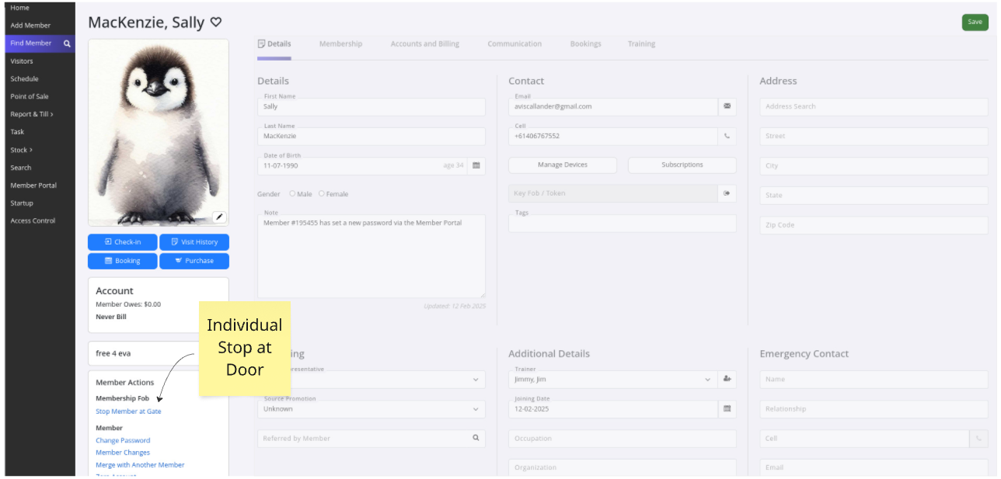The height and width of the screenshot is (479, 1001).
Task: Click the blue Booking button
Action: (123, 261)
